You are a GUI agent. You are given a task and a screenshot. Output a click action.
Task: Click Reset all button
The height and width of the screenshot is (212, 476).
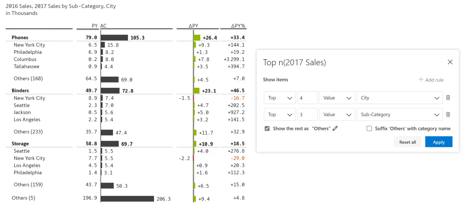(408, 142)
